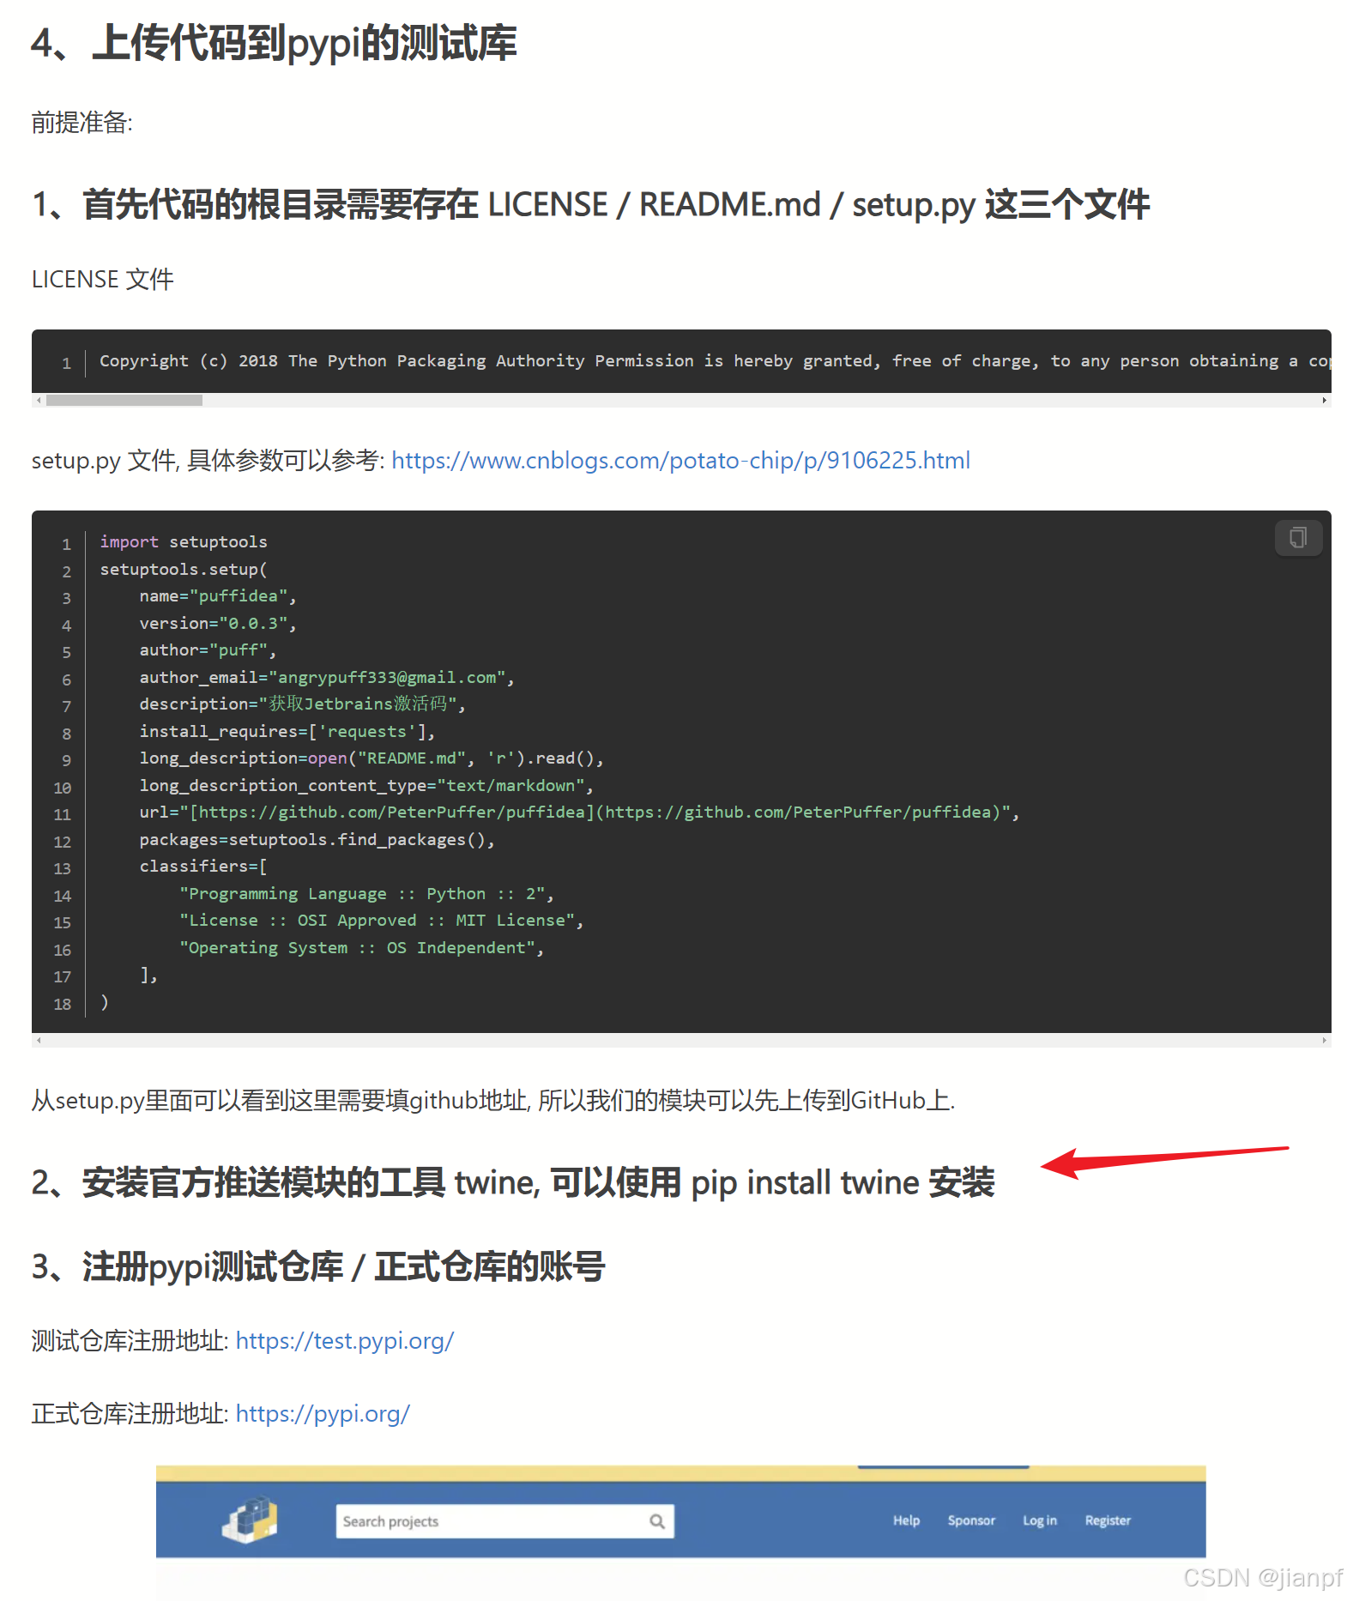Click the LICENSE code scrollbar left arrow
The width and height of the screenshot is (1347, 1601).
point(39,400)
